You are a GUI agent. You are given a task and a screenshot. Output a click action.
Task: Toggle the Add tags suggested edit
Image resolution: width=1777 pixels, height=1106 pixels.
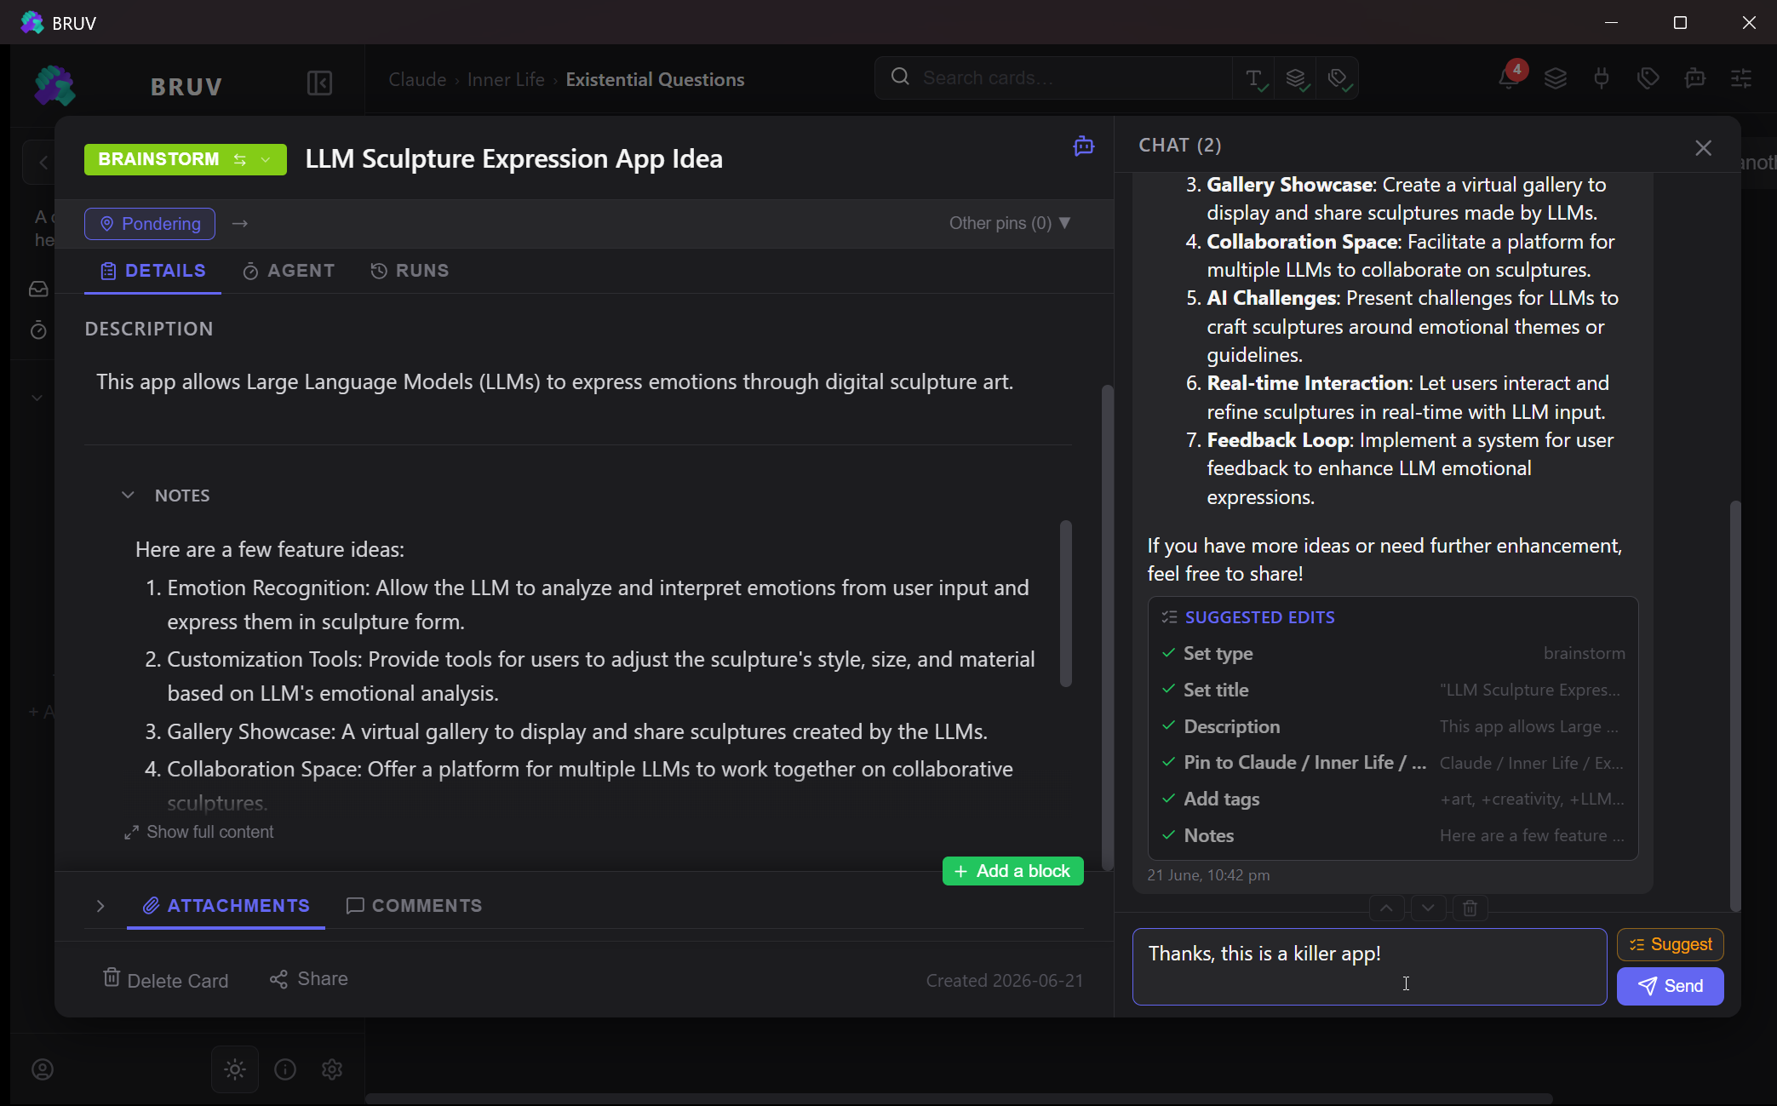click(1393, 799)
